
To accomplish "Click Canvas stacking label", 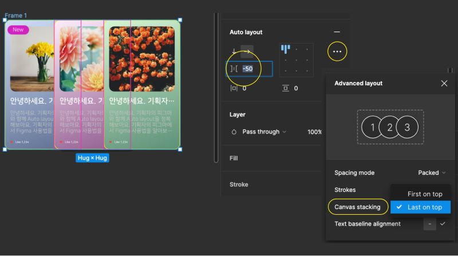I will coord(357,207).
